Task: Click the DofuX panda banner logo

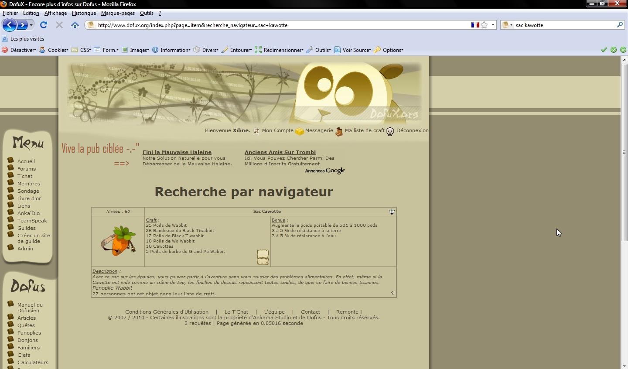Action: click(244, 93)
